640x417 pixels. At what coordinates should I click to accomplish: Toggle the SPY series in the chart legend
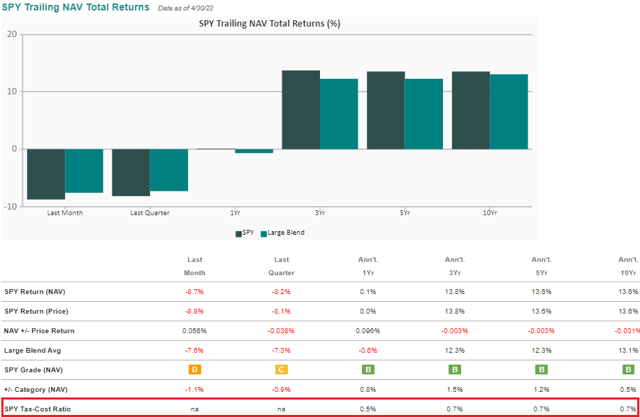[x=245, y=233]
